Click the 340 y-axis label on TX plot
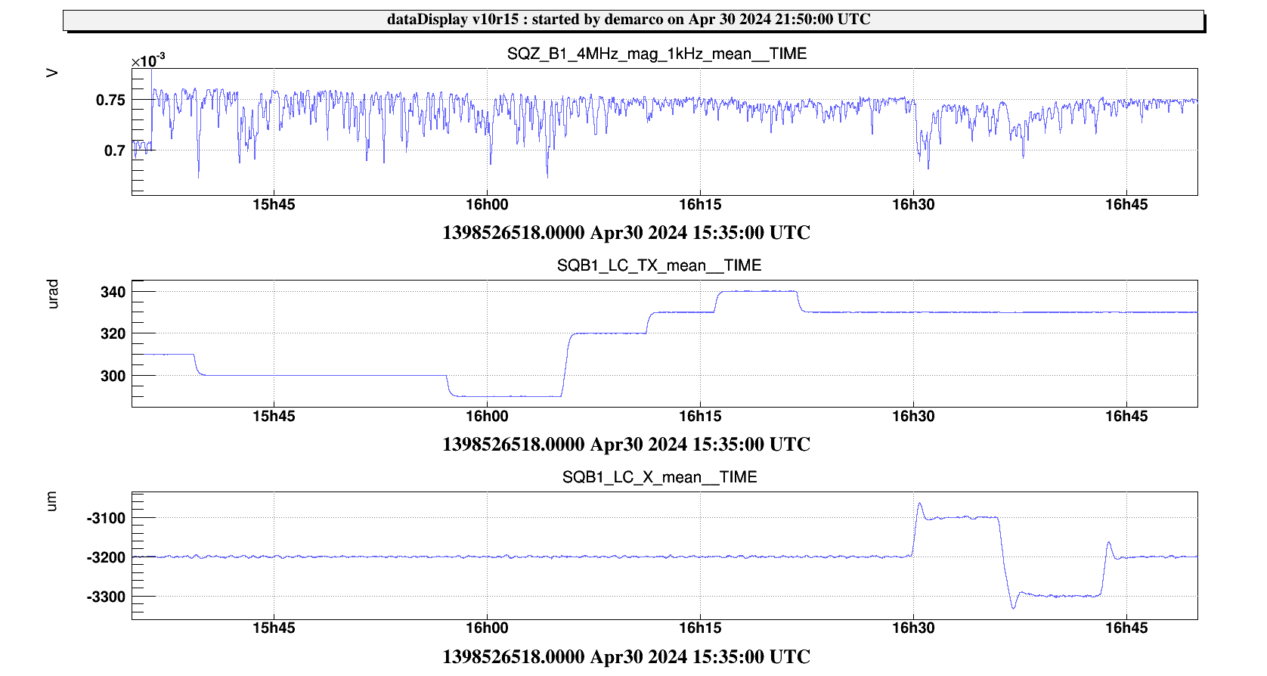 pyautogui.click(x=113, y=293)
